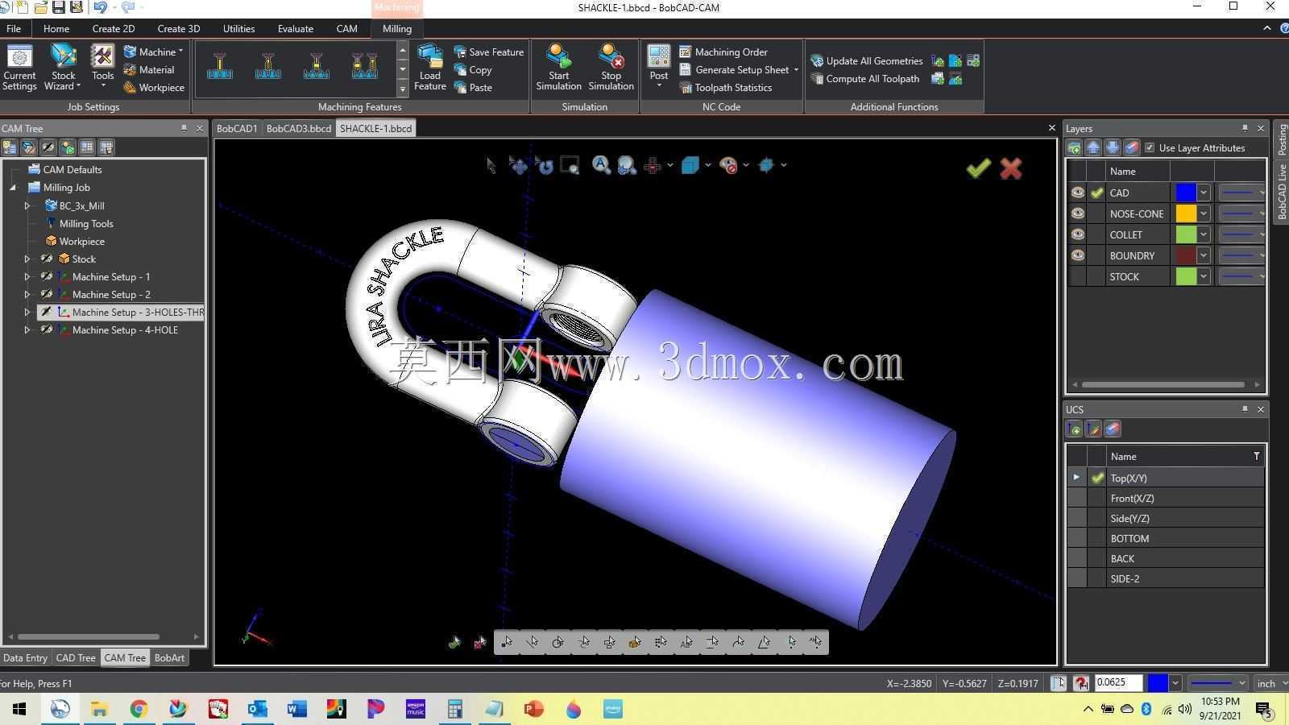Viewport: 1289px width, 725px height.
Task: Click the Load Feature icon
Action: tap(430, 68)
